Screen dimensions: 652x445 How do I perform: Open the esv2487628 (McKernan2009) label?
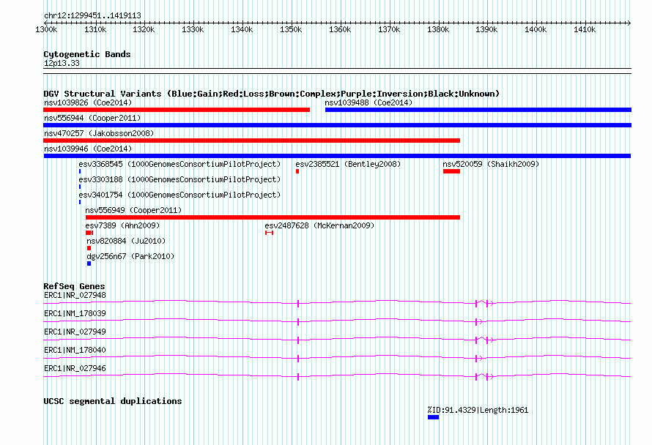[319, 225]
